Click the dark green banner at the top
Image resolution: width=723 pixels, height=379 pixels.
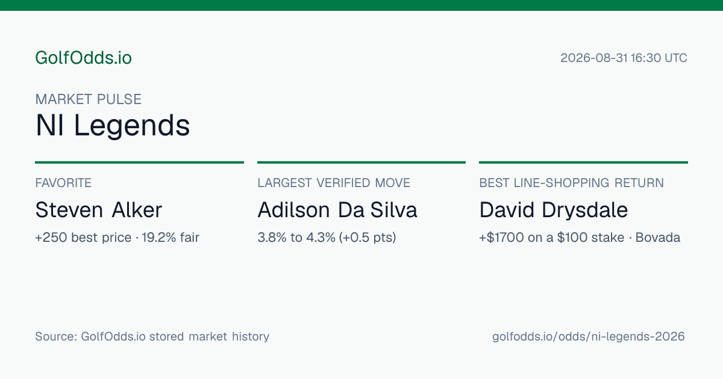tap(361, 5)
